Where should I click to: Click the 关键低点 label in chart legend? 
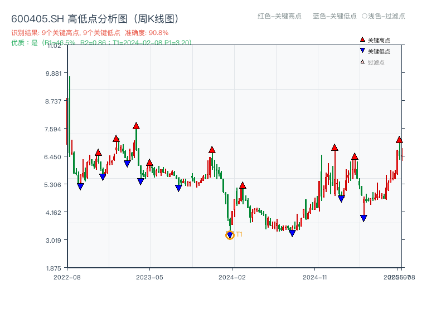(x=379, y=51)
